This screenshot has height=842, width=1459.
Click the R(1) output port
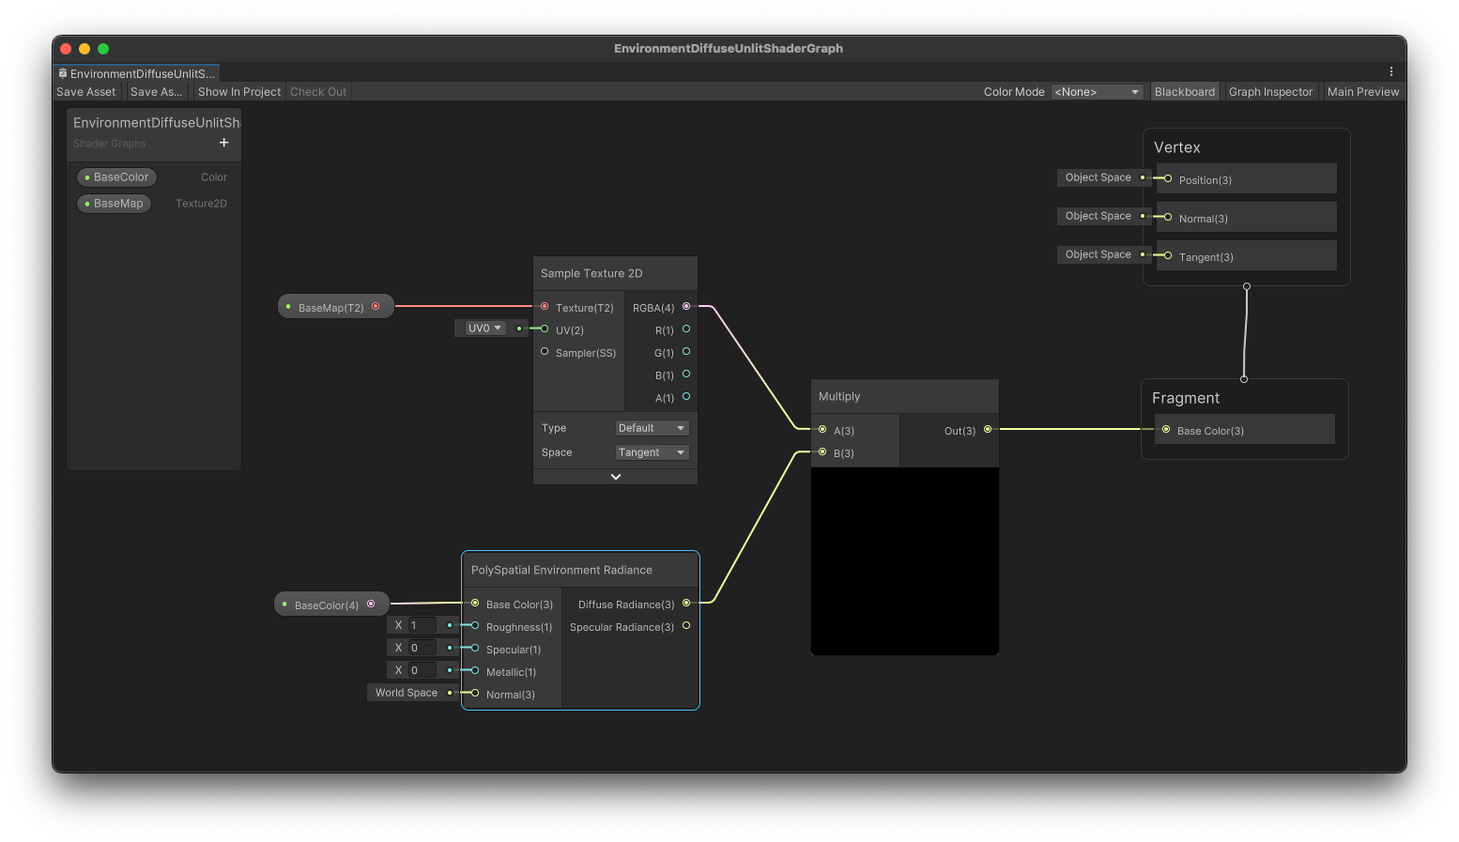686,329
